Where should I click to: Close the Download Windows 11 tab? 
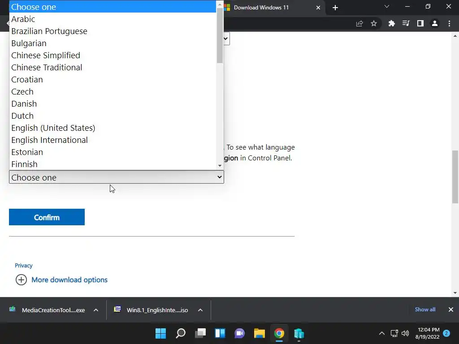318,8
